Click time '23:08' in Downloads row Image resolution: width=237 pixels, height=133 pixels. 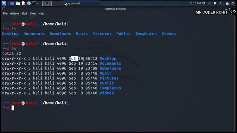coord(91,68)
